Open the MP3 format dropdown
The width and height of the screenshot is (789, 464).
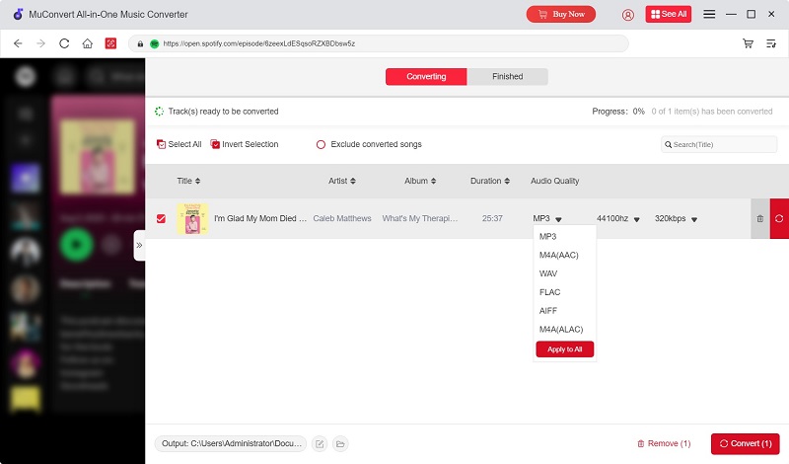tap(547, 218)
